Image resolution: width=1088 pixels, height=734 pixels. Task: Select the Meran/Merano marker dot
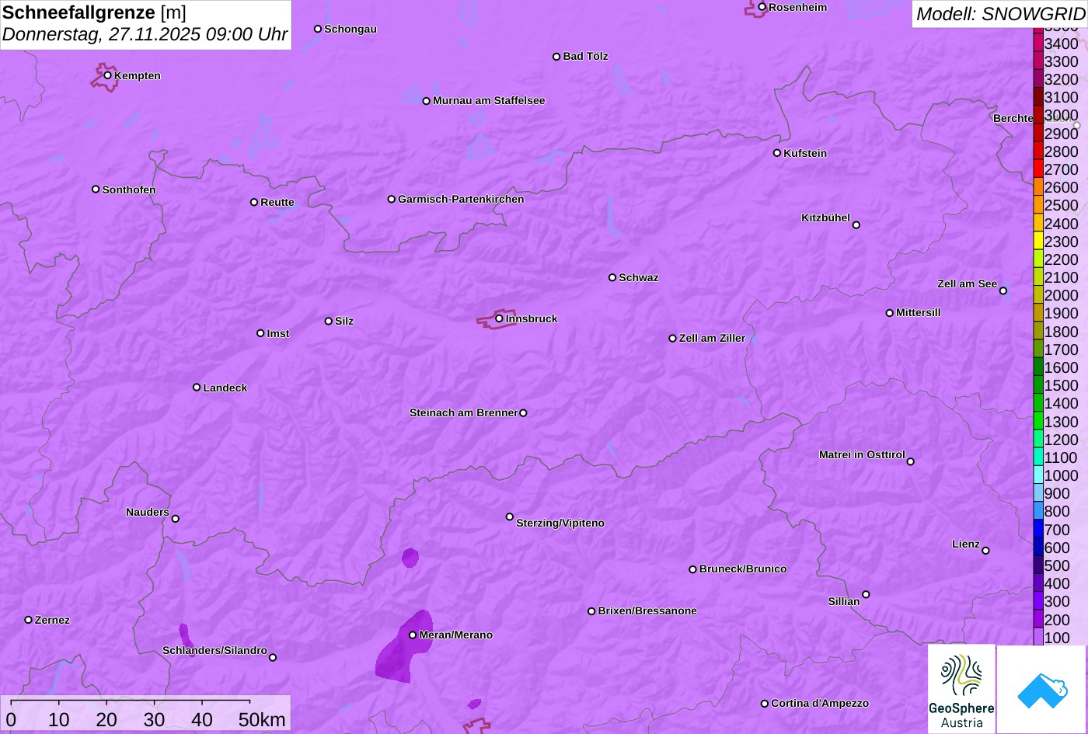(x=413, y=635)
